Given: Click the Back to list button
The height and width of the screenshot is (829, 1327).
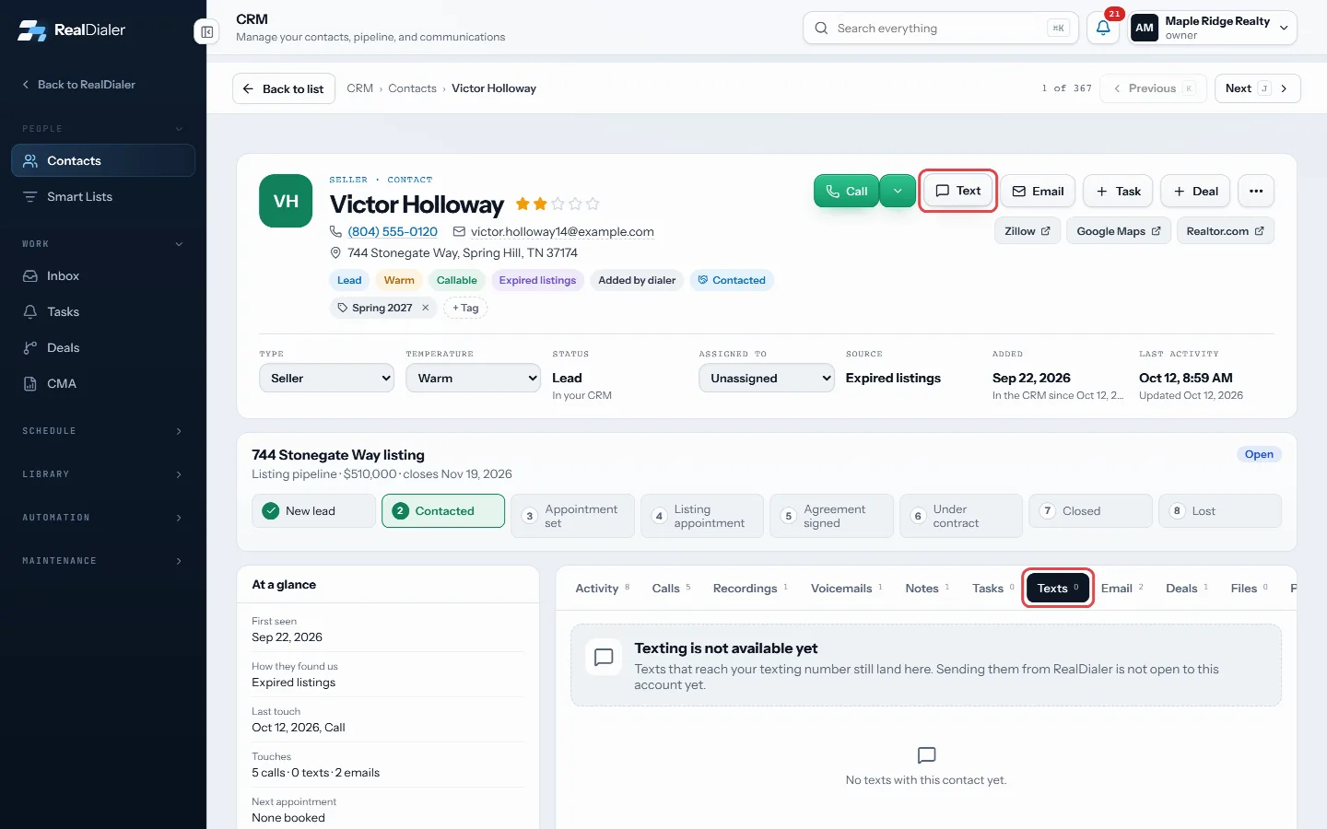Looking at the screenshot, I should 284,88.
